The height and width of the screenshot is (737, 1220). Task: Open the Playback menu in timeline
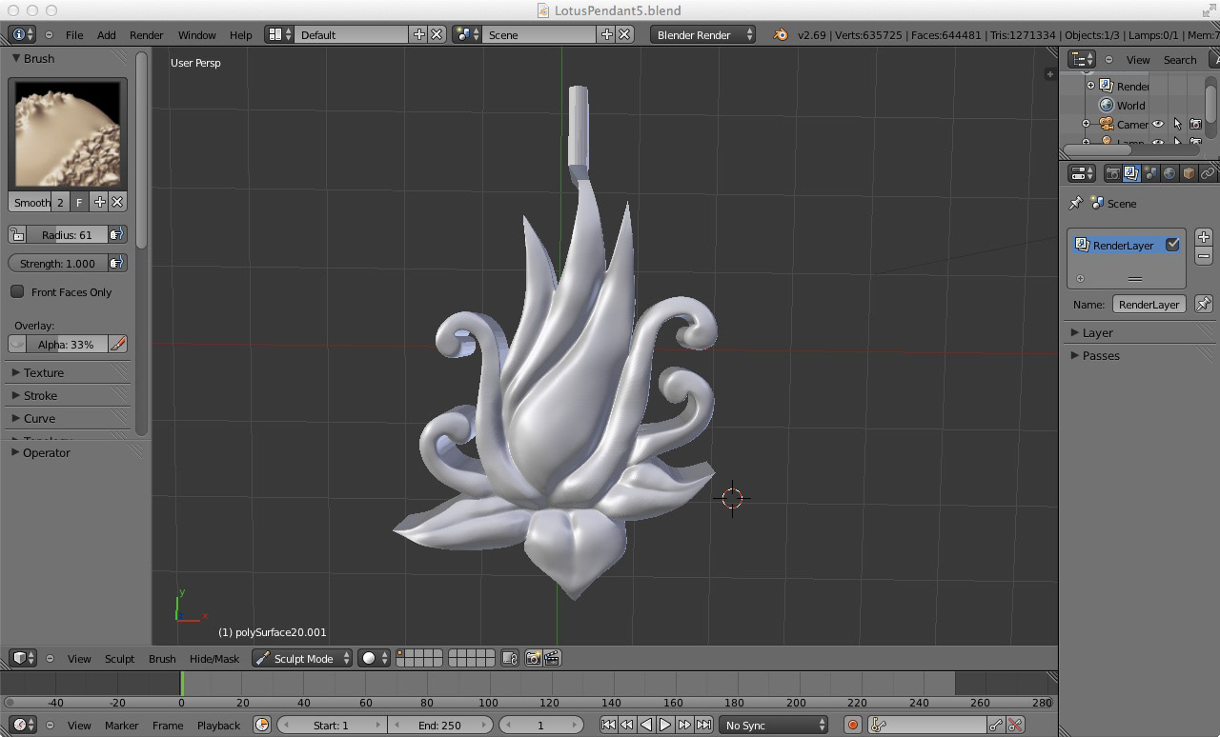point(218,725)
